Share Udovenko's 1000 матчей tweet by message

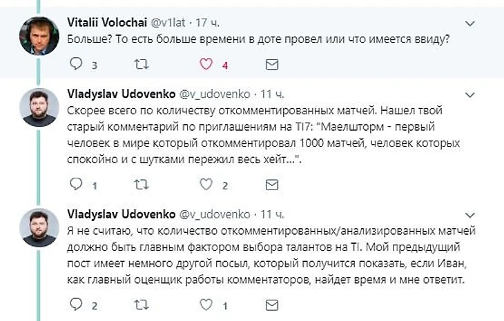point(272,185)
